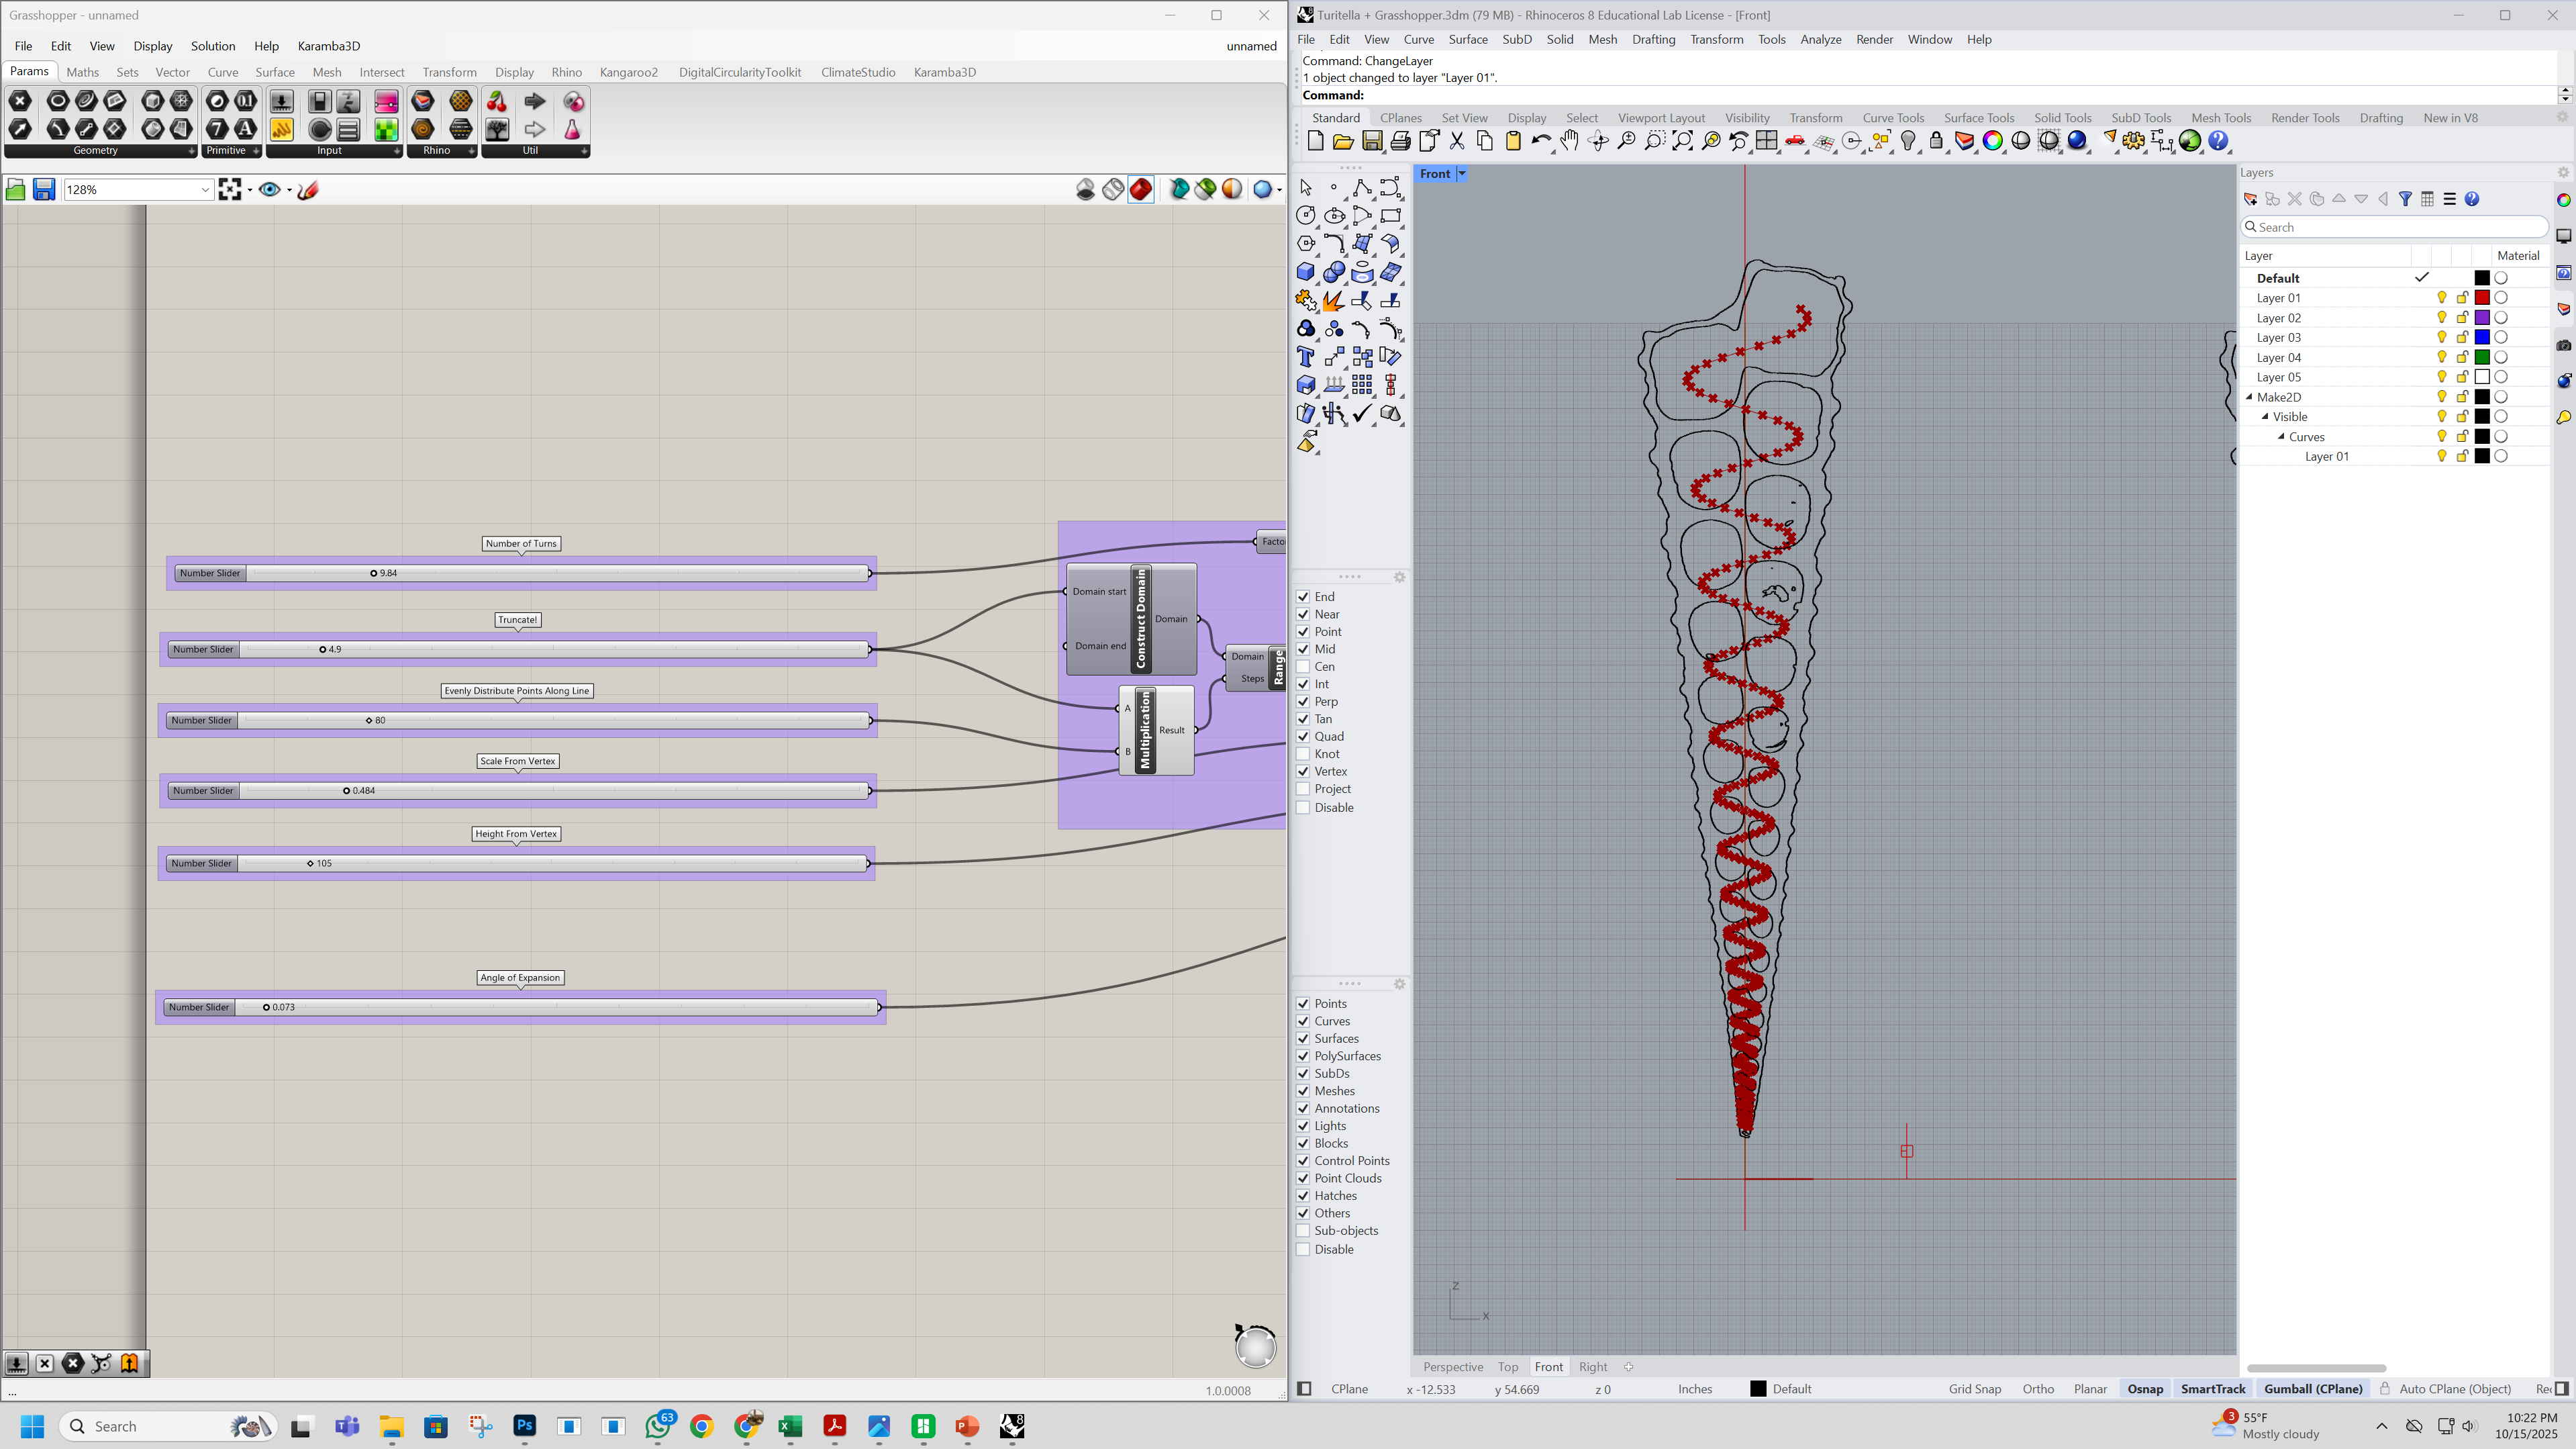Viewport: 2576px width, 1449px height.
Task: Open the Front viewport title dropdown
Action: 1461,174
